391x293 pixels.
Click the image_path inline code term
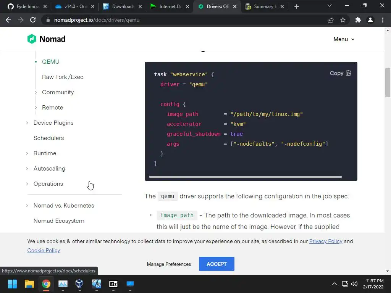177,215
